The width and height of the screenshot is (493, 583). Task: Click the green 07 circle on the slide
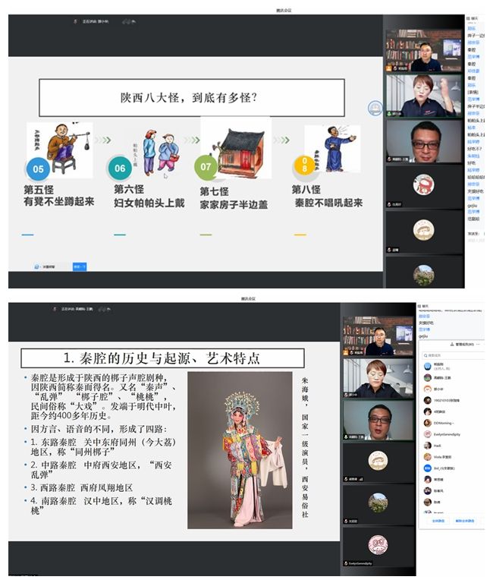point(206,167)
